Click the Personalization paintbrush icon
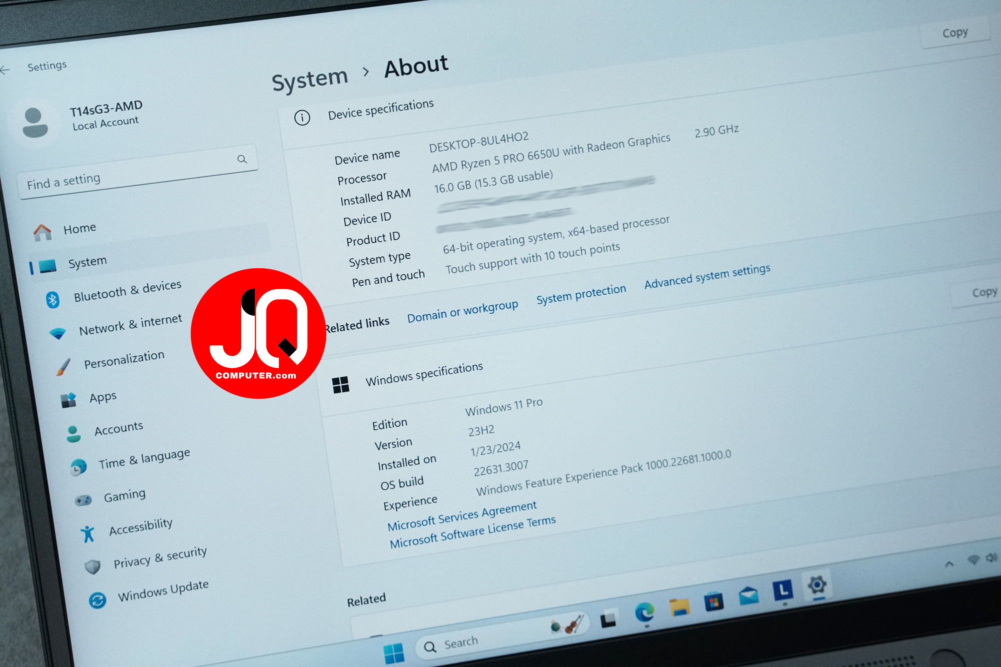 pyautogui.click(x=63, y=367)
